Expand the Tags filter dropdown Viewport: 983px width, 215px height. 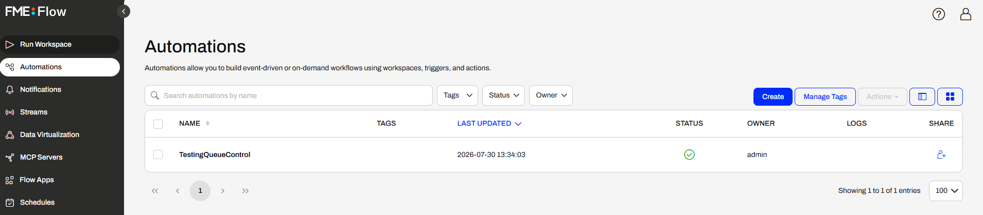458,95
